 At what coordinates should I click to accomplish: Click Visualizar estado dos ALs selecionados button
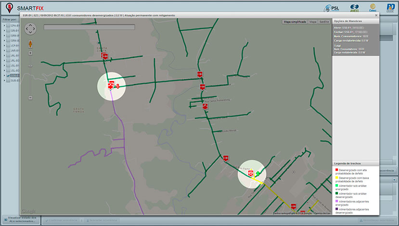(20, 220)
